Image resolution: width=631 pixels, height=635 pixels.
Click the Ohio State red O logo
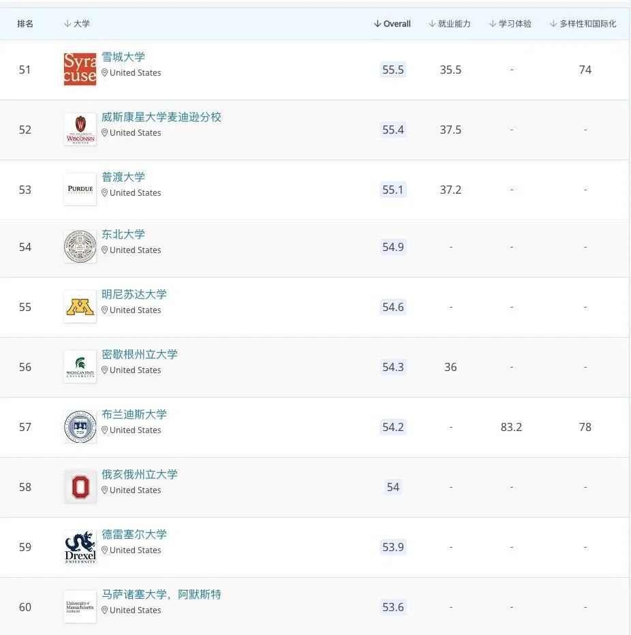80,486
